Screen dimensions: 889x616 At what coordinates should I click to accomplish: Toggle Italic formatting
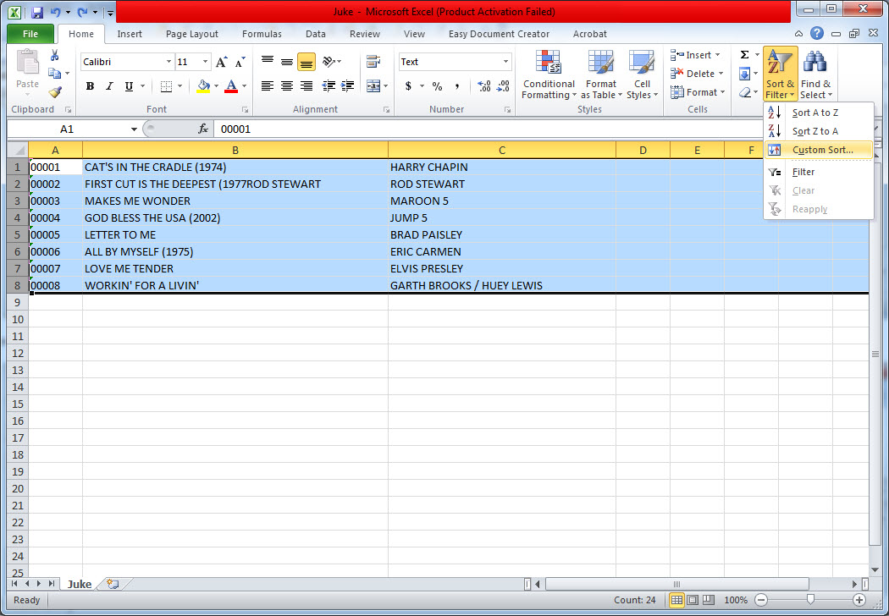[109, 86]
